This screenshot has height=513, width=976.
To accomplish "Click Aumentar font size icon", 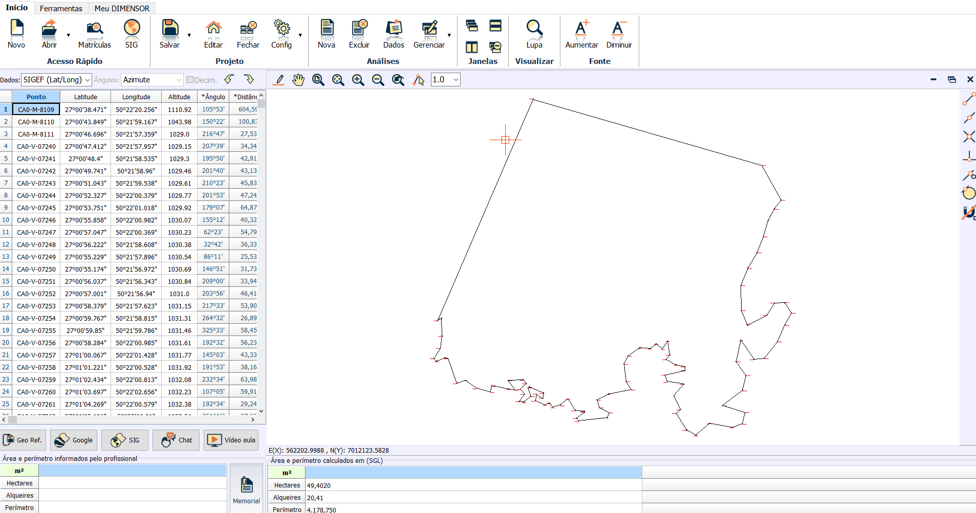I will pyautogui.click(x=581, y=29).
